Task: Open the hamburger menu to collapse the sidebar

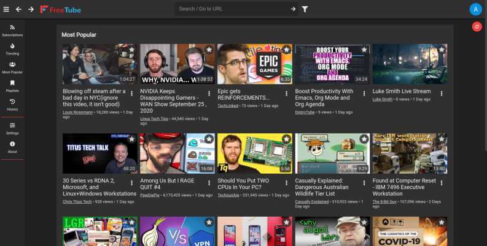Action: [6, 9]
